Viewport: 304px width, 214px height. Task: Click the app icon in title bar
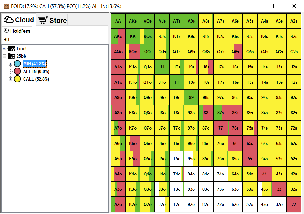[x=6, y=6]
